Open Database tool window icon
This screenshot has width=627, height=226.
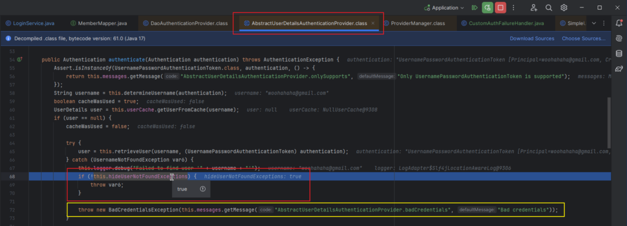[x=618, y=53]
